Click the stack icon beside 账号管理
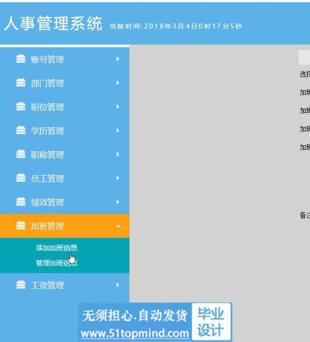310x342 pixels. point(21,59)
